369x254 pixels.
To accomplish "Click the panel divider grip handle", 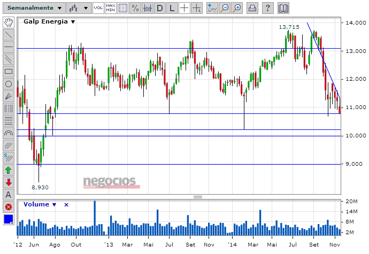I will click(198, 197).
